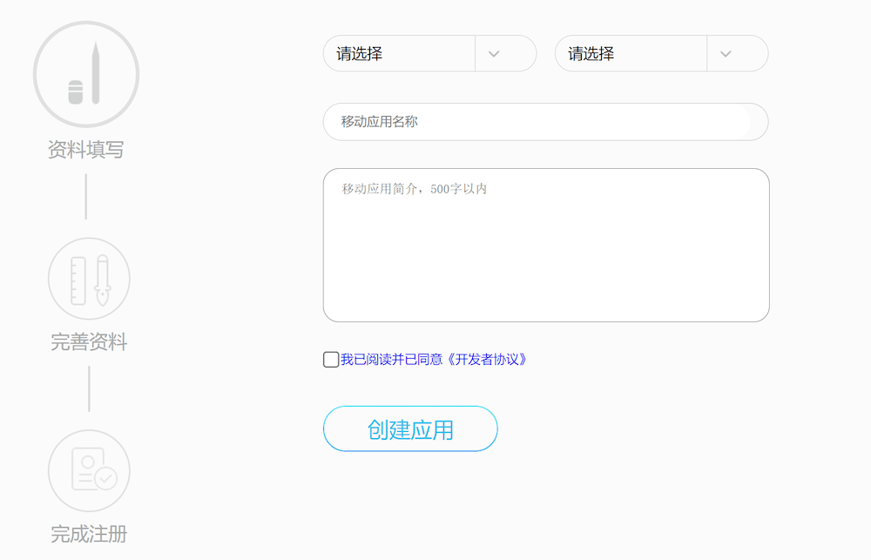Viewport: 871px width, 560px height.
Task: Open the second 请选择 dropdown
Action: (631, 54)
